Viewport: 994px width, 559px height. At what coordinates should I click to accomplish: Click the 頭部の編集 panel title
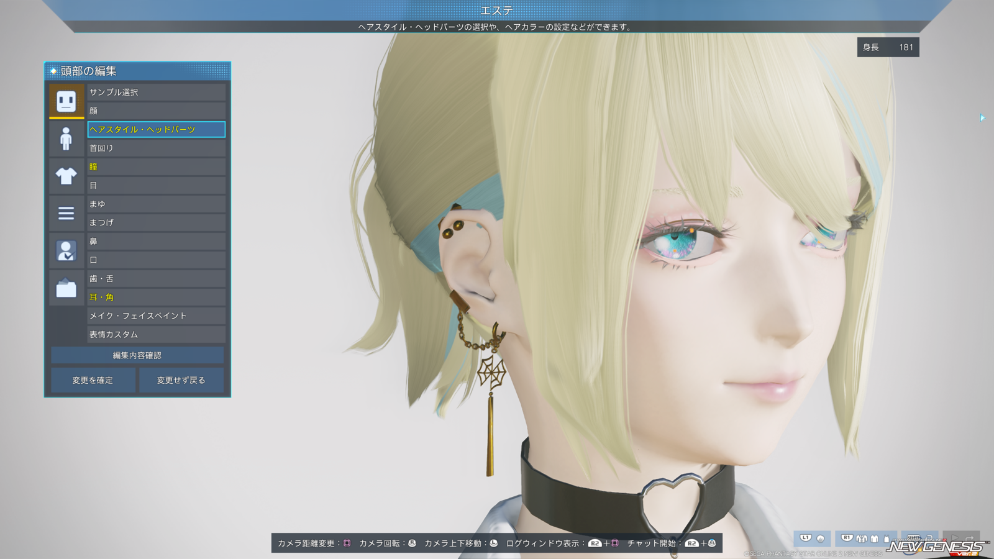click(88, 71)
